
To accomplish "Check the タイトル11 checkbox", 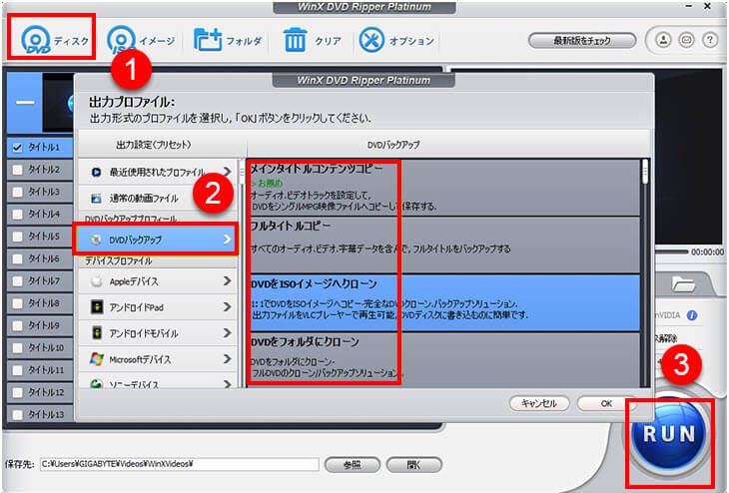I will point(18,370).
